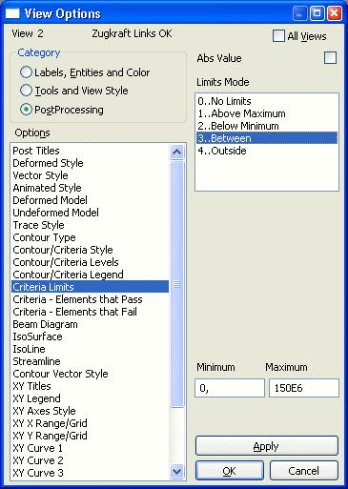Viewport: 348px width, 489px height.
Task: Open Post Titles option
Action: pyautogui.click(x=90, y=151)
